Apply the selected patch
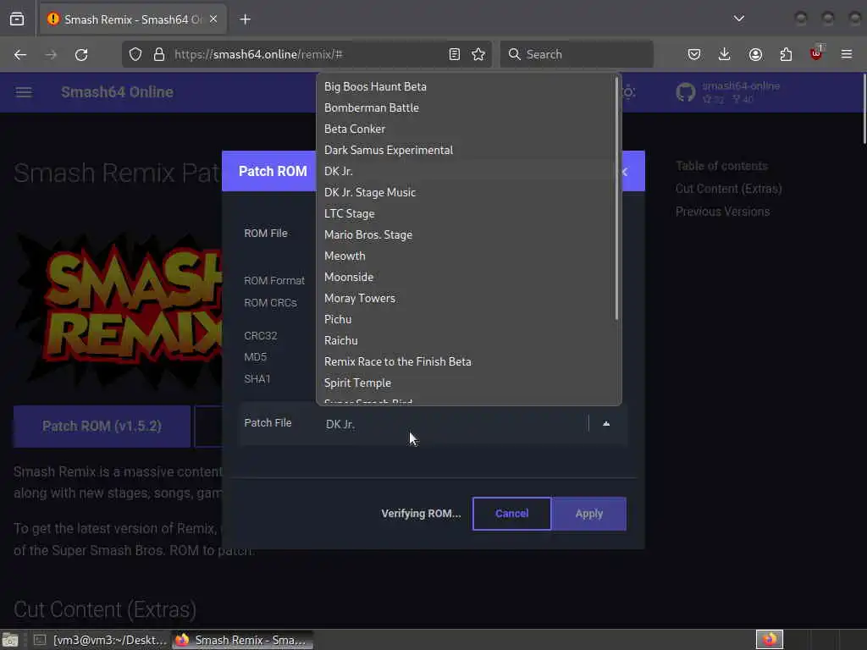Viewport: 867px width, 650px height. tap(589, 514)
